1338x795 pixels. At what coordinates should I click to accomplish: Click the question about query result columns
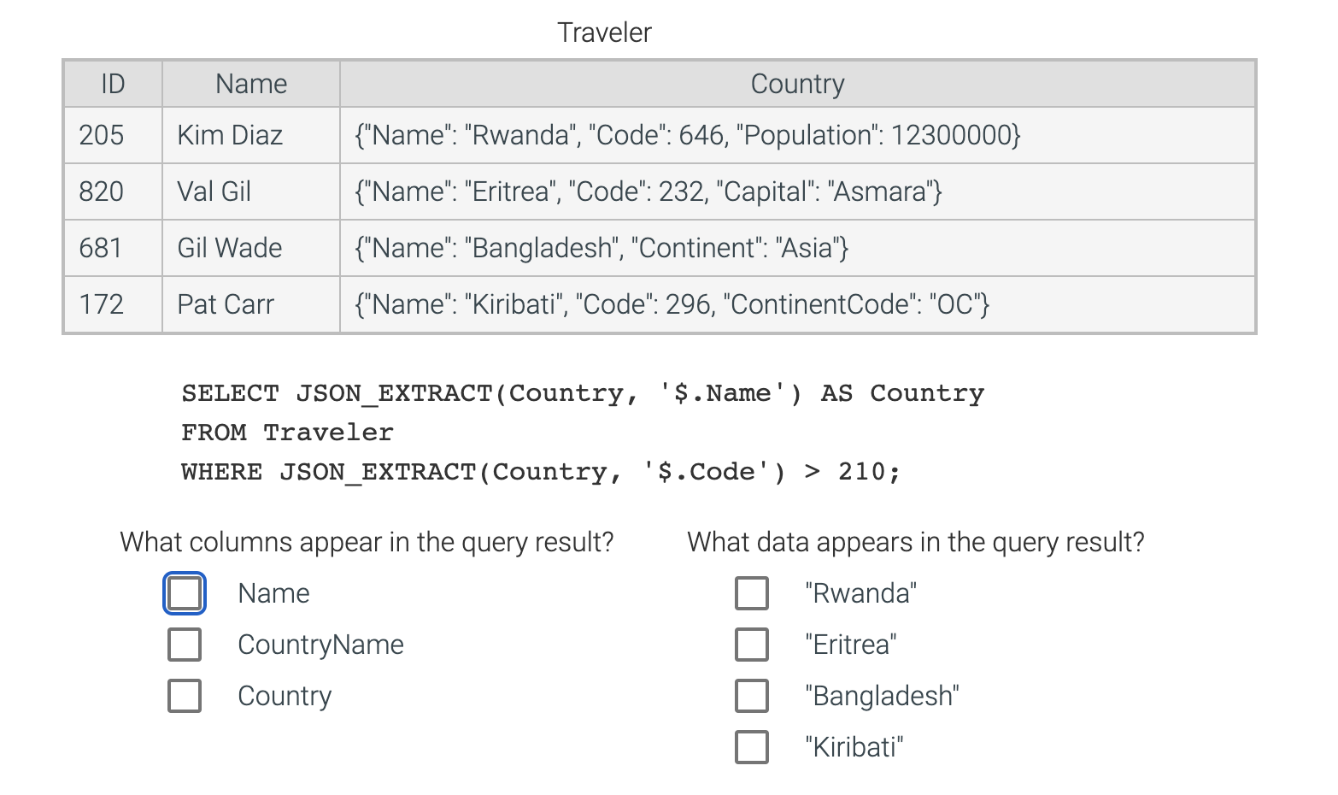point(366,542)
